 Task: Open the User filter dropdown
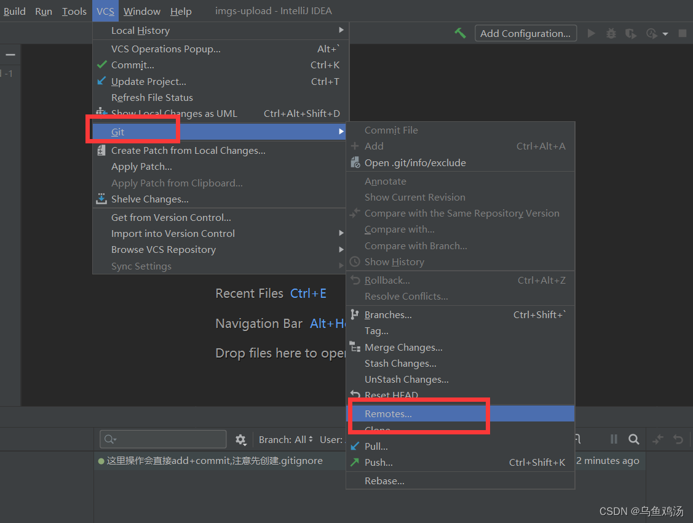tap(332, 439)
